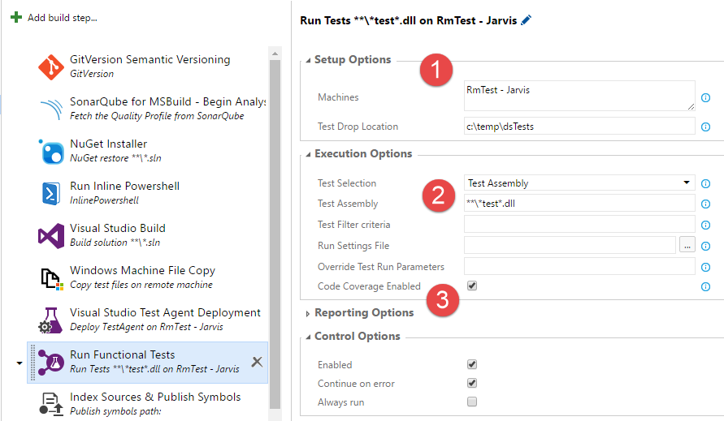Show info for Test Drop Location
724x421 pixels.
tap(705, 127)
